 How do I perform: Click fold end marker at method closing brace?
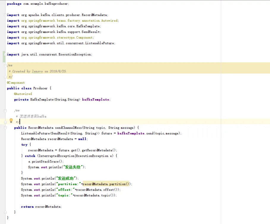pyautogui.click(x=5, y=212)
